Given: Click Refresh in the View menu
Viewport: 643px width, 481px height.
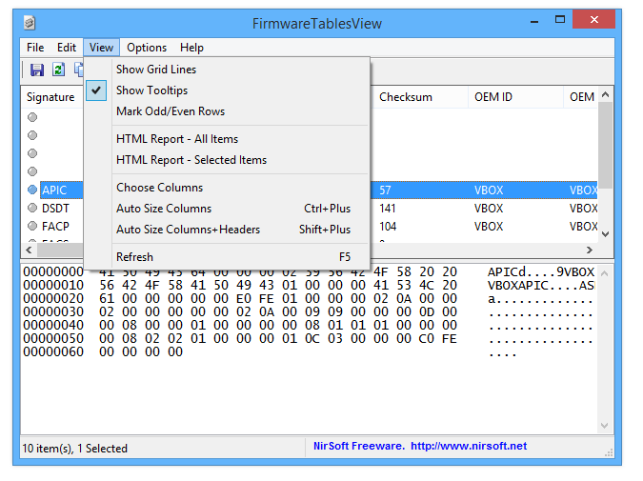Looking at the screenshot, I should (x=227, y=257).
